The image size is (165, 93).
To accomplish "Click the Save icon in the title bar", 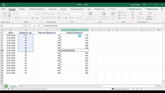I will pyautogui.click(x=4, y=5).
